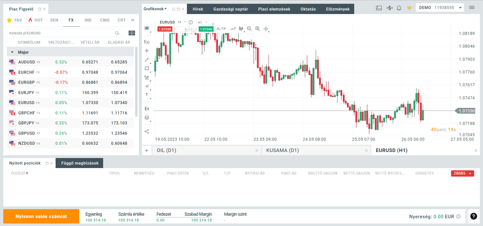Expand the Grafikonok panel dropdown
Image resolution: width=483 pixels, height=226 pixels.
coord(166,9)
